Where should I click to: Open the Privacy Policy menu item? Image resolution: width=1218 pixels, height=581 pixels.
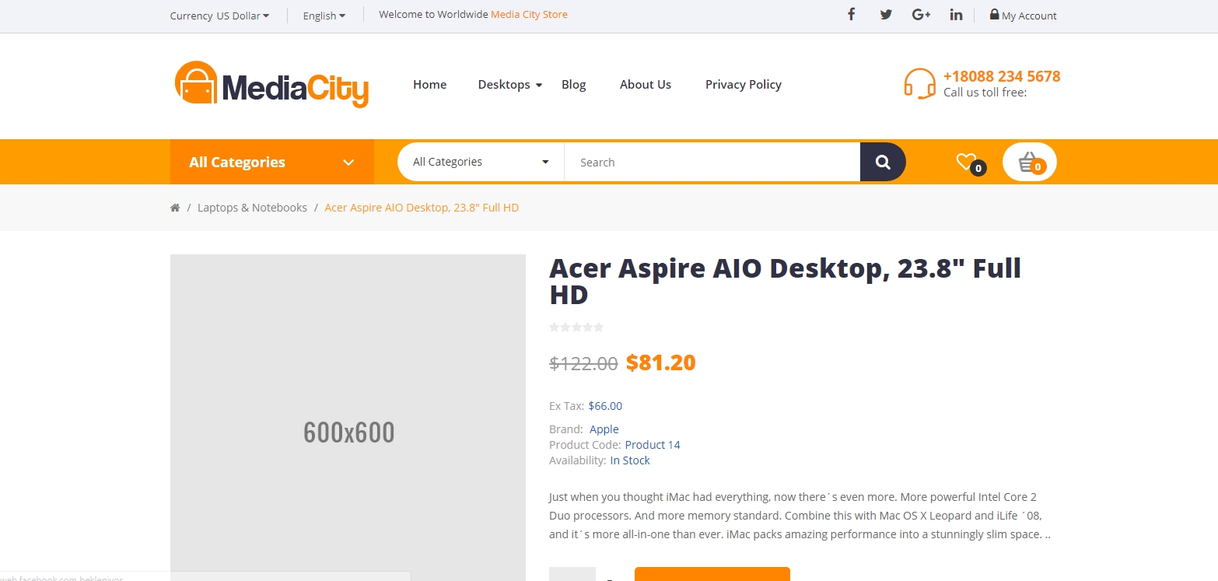pyautogui.click(x=744, y=84)
